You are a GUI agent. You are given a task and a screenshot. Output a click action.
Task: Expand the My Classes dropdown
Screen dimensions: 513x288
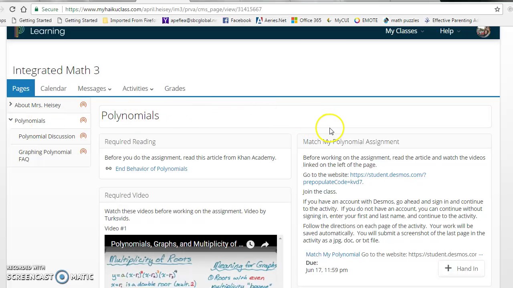[405, 31]
